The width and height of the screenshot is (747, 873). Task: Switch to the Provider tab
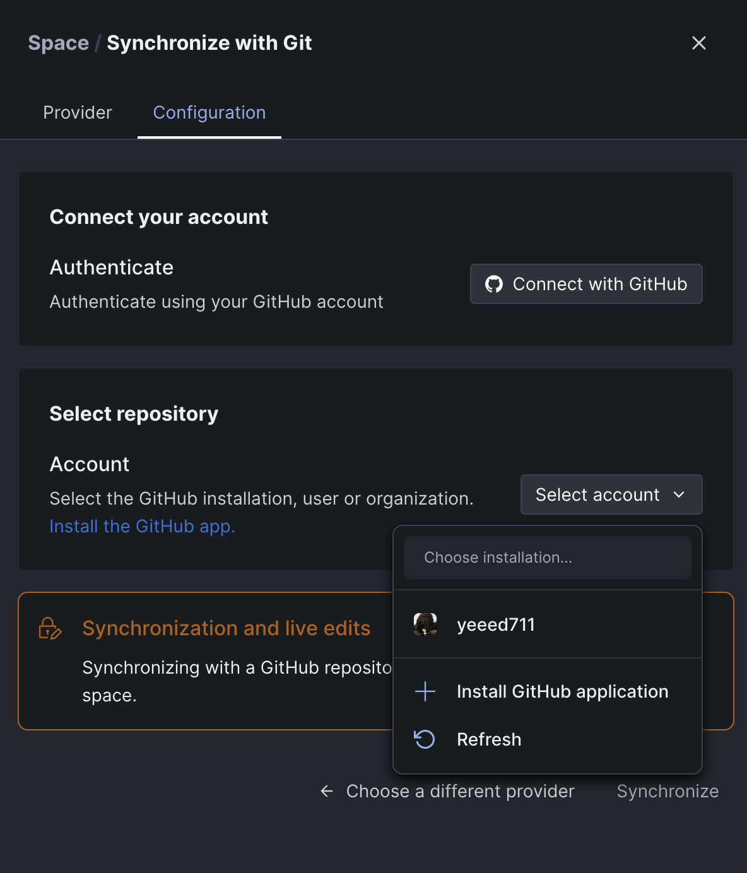(x=78, y=112)
